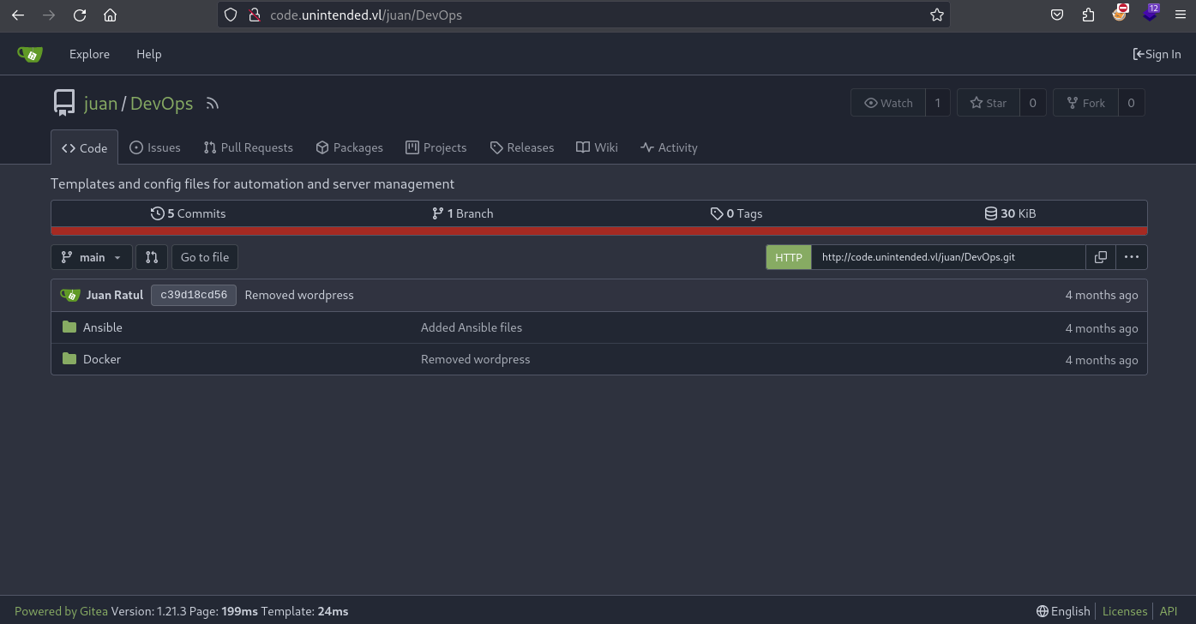Viewport: 1196px width, 624px height.
Task: Switch to the Issues tab
Action: [155, 147]
